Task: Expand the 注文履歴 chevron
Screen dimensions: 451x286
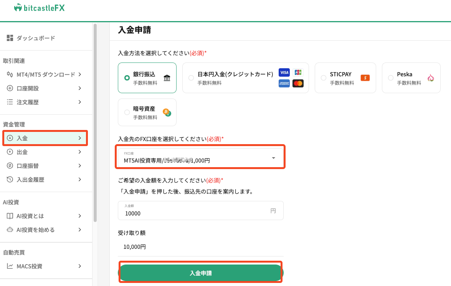Action: pyautogui.click(x=80, y=102)
